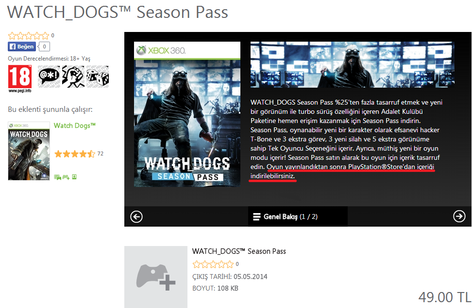Click the left arrow in the overview carousel
The height and width of the screenshot is (308, 472).
pyautogui.click(x=136, y=216)
